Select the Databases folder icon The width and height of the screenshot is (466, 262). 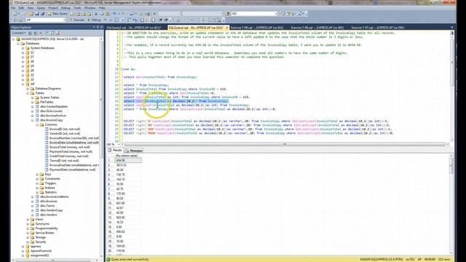(23, 44)
